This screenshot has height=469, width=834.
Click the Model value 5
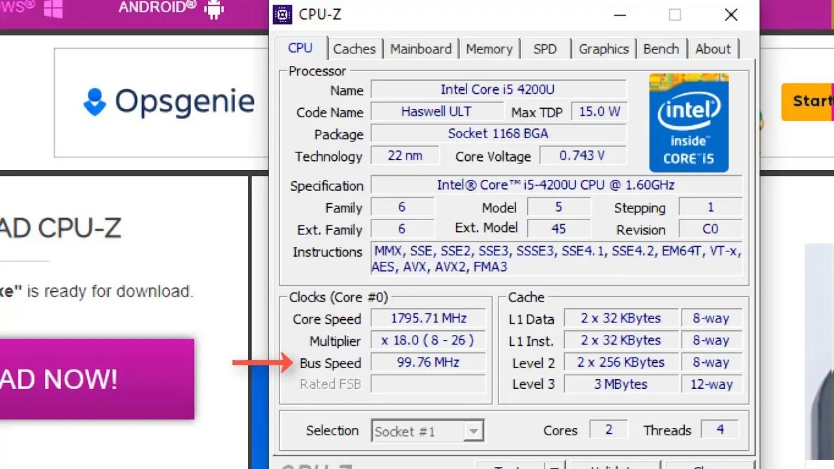(x=558, y=207)
